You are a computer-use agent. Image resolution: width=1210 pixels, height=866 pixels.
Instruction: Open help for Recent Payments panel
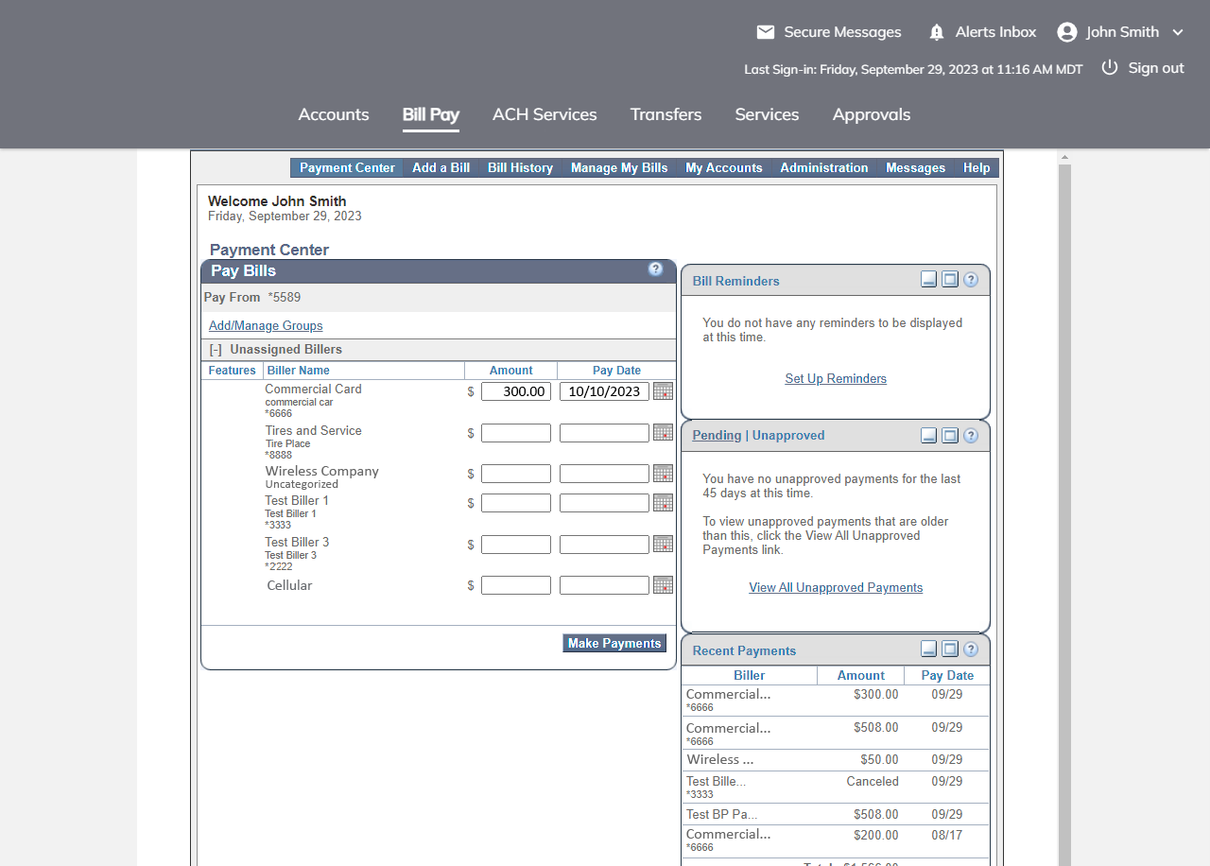[971, 649]
